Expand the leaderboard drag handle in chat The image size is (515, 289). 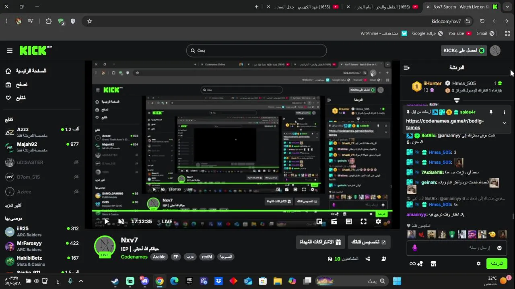457,100
